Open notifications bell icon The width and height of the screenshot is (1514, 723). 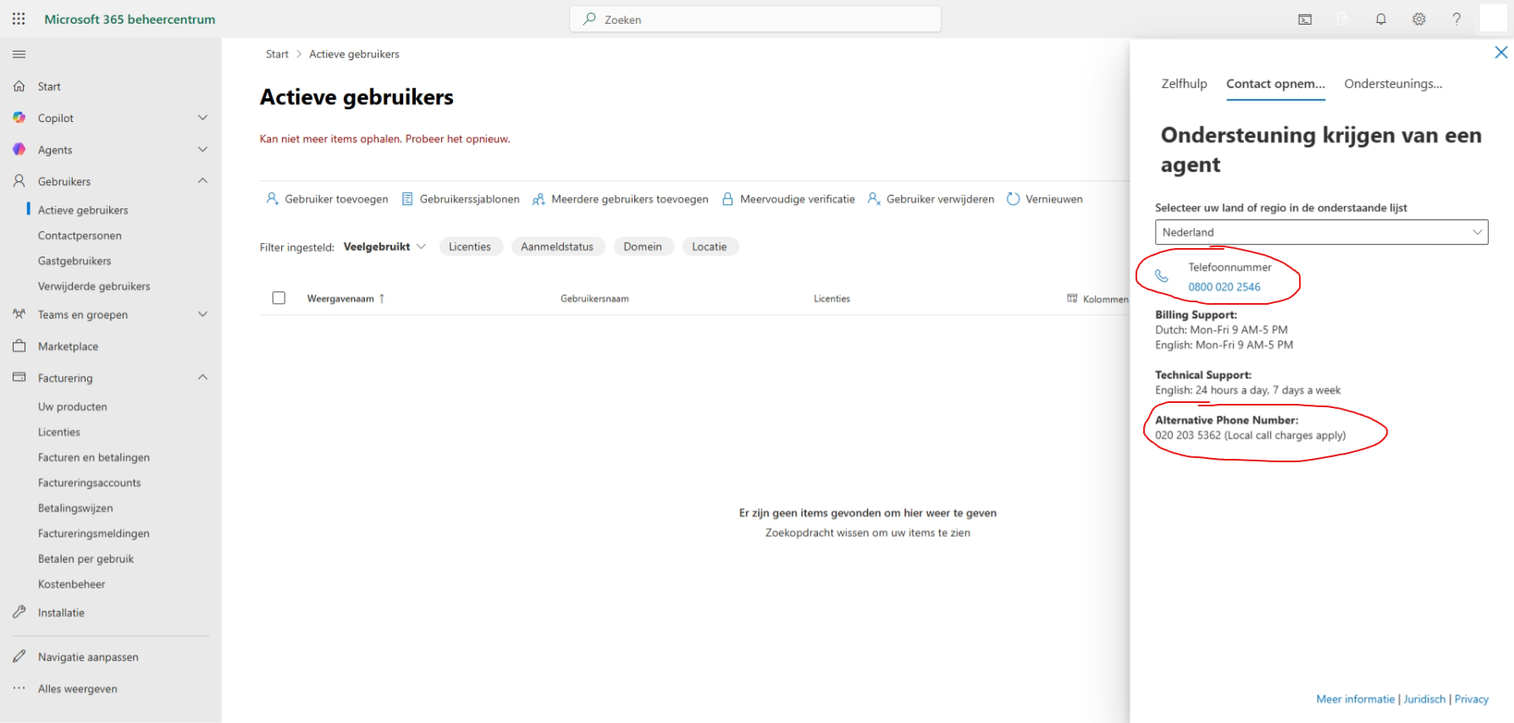(x=1381, y=19)
